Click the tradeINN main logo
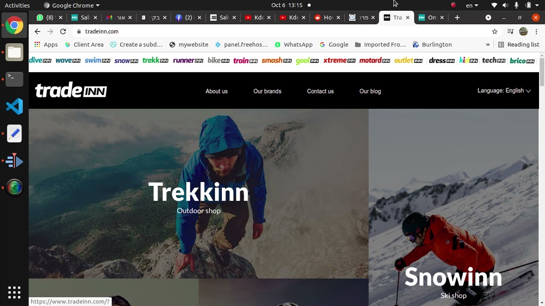 (71, 90)
